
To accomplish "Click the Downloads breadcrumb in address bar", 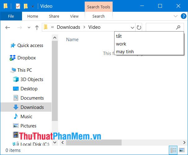I will click(68, 27).
